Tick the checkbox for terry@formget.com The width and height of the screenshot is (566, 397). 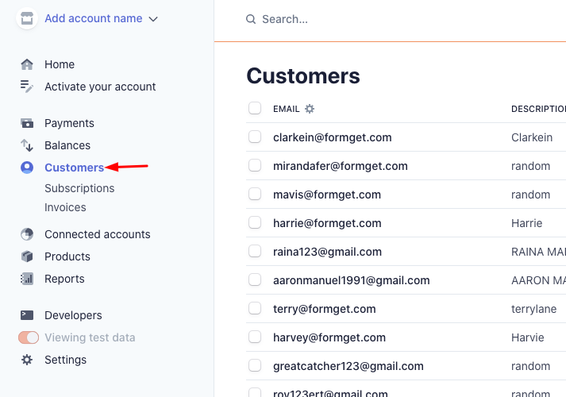pos(255,309)
